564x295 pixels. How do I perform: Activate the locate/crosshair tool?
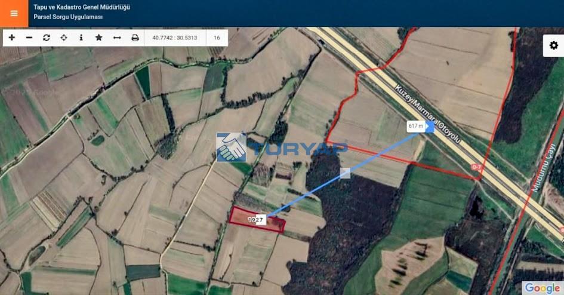(x=64, y=38)
